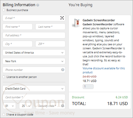Open the expiry month dropdown showing 01
The width and height of the screenshot is (133, 118).
point(9,106)
